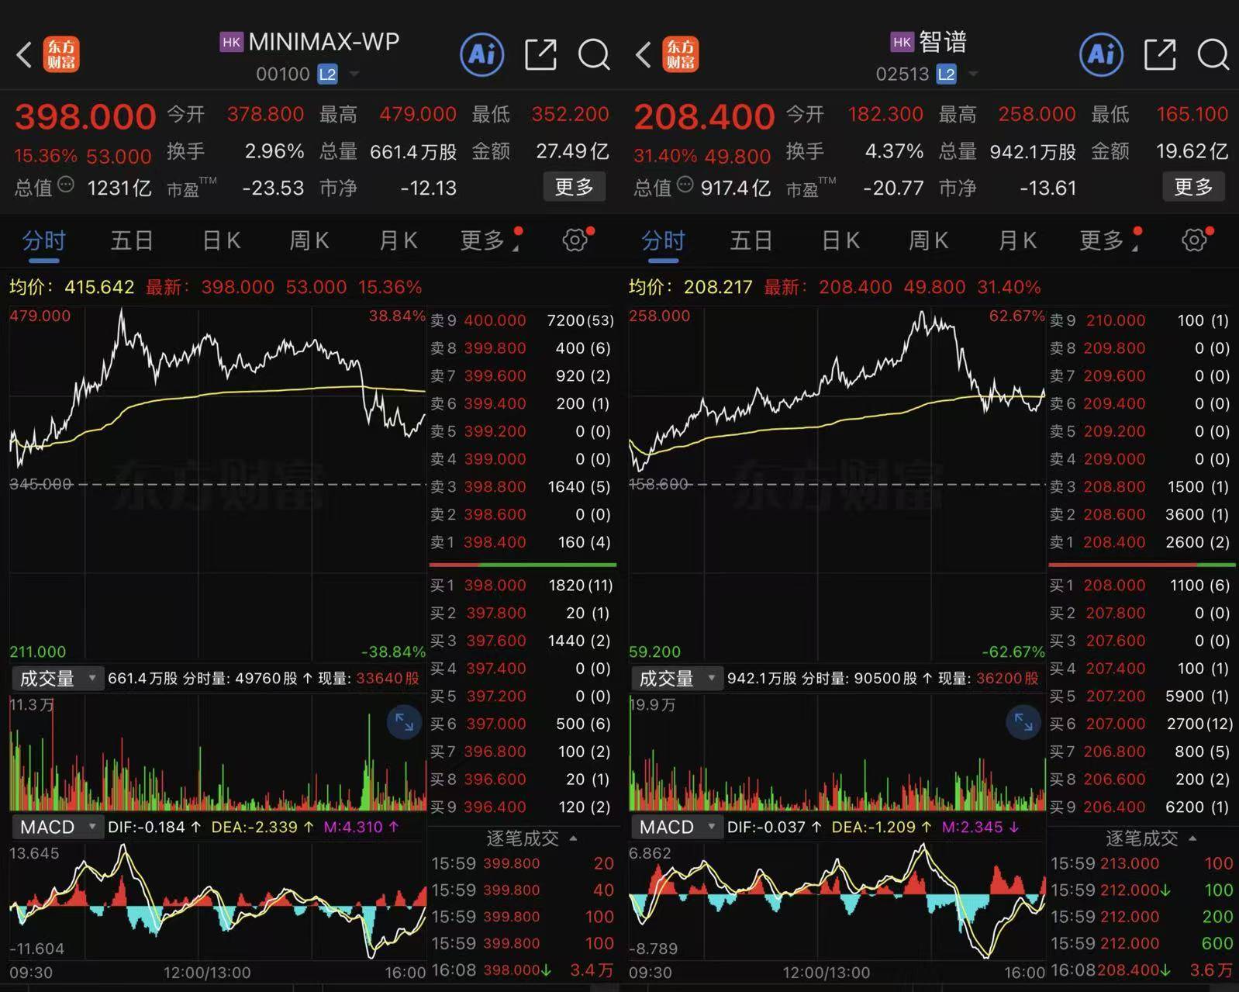This screenshot has height=992, width=1239.
Task: Click the 更多 button under MINIMAX-WP stats
Action: point(574,187)
